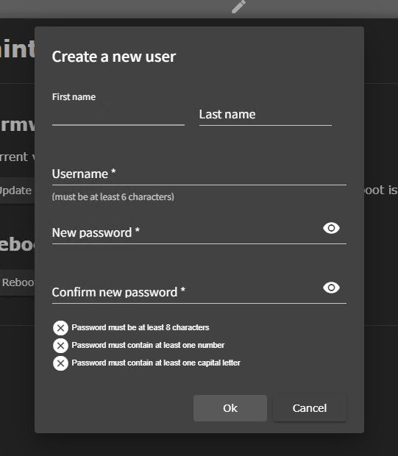Click 'Password must contain at least one capital letter' text

[x=156, y=363]
